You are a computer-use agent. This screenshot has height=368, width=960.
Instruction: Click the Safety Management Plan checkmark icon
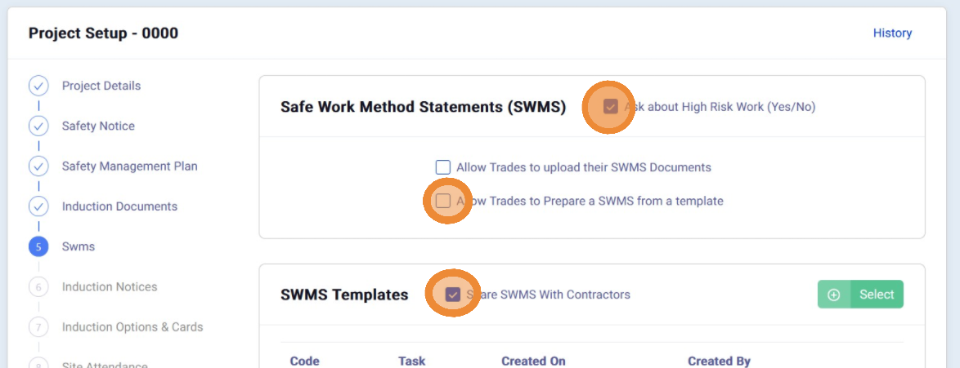[x=38, y=166]
